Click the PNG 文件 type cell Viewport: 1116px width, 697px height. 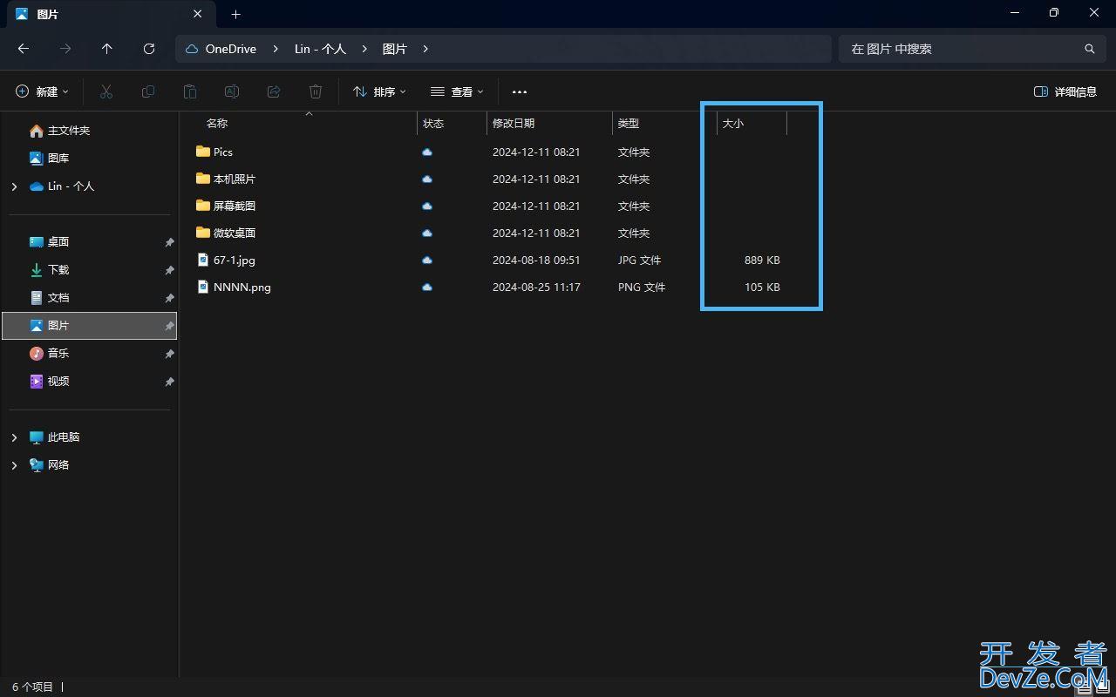[642, 287]
